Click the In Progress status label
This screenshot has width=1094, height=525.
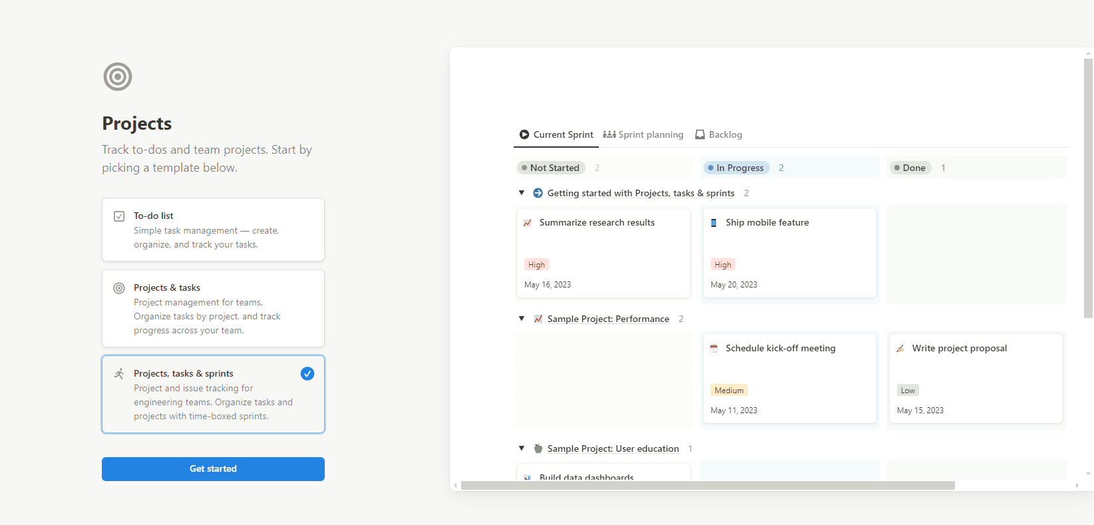coord(736,168)
